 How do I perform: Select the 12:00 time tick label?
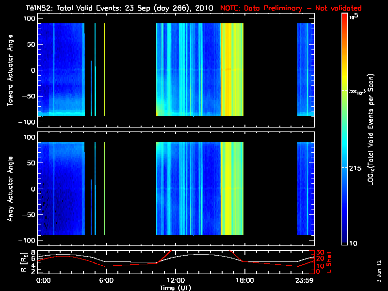click(x=175, y=280)
